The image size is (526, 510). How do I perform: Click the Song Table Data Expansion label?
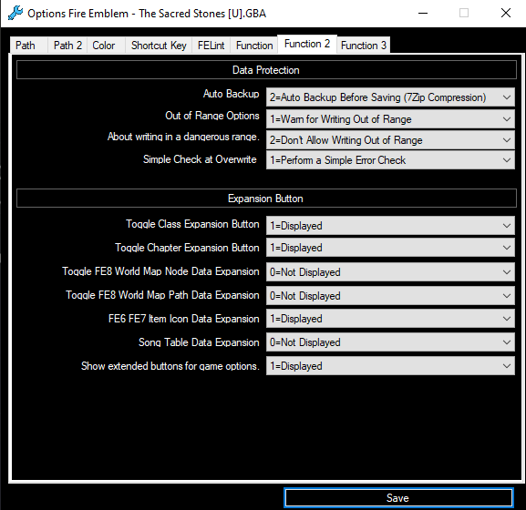(x=199, y=342)
